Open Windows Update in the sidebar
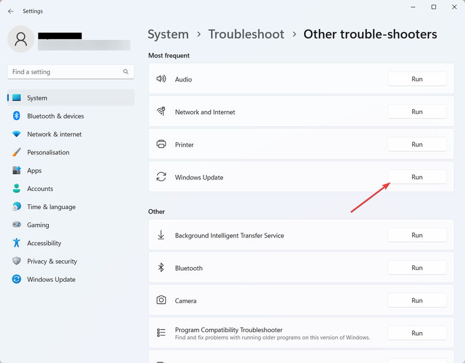Screen dimensions: 465x363 (x=71, y=279)
